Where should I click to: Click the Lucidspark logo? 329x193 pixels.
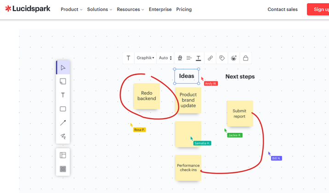pyautogui.click(x=28, y=9)
